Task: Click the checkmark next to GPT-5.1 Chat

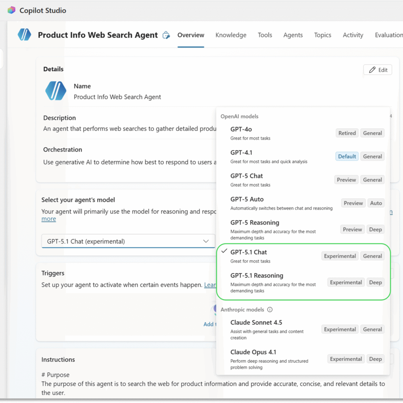Action: coord(224,251)
